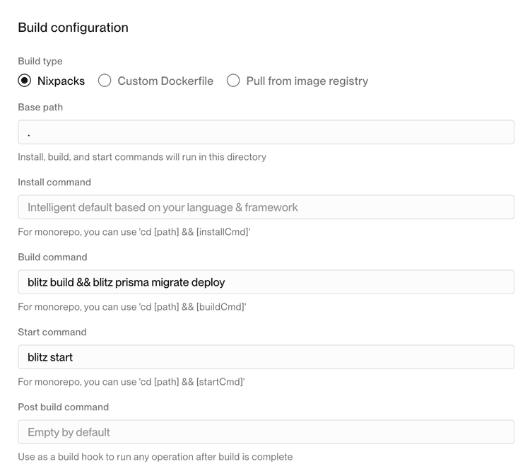The height and width of the screenshot is (476, 530).
Task: Click the "Post build command" field label
Action: (64, 407)
